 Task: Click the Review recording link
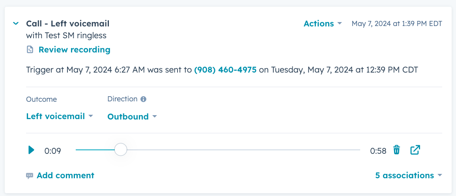75,50
